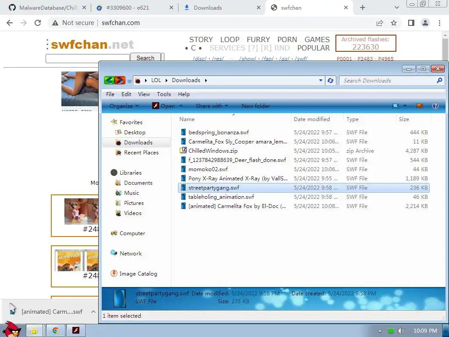Expand the arrow after Downloads in breadcrumb
The width and height of the screenshot is (449, 337).
click(x=206, y=81)
